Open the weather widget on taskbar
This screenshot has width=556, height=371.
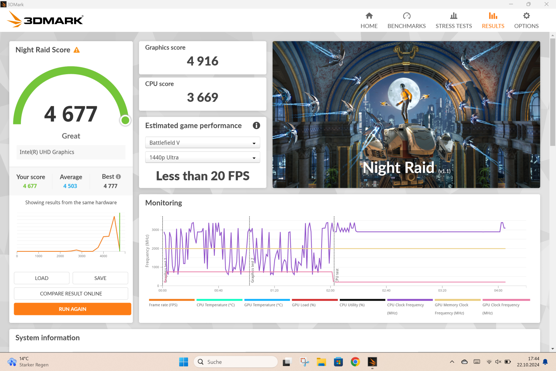(28, 362)
